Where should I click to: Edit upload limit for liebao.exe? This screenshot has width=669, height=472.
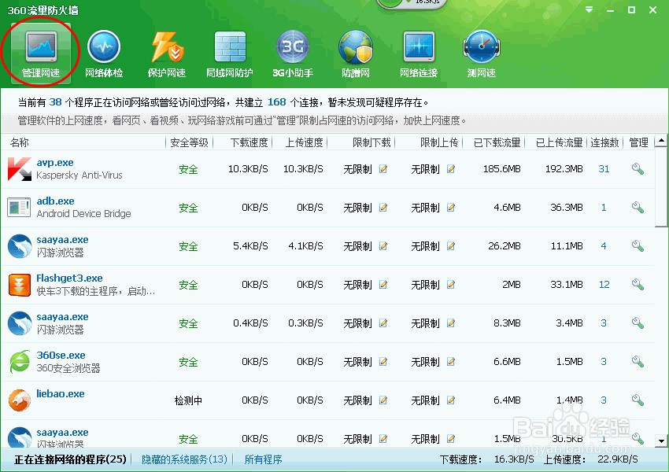click(x=450, y=400)
